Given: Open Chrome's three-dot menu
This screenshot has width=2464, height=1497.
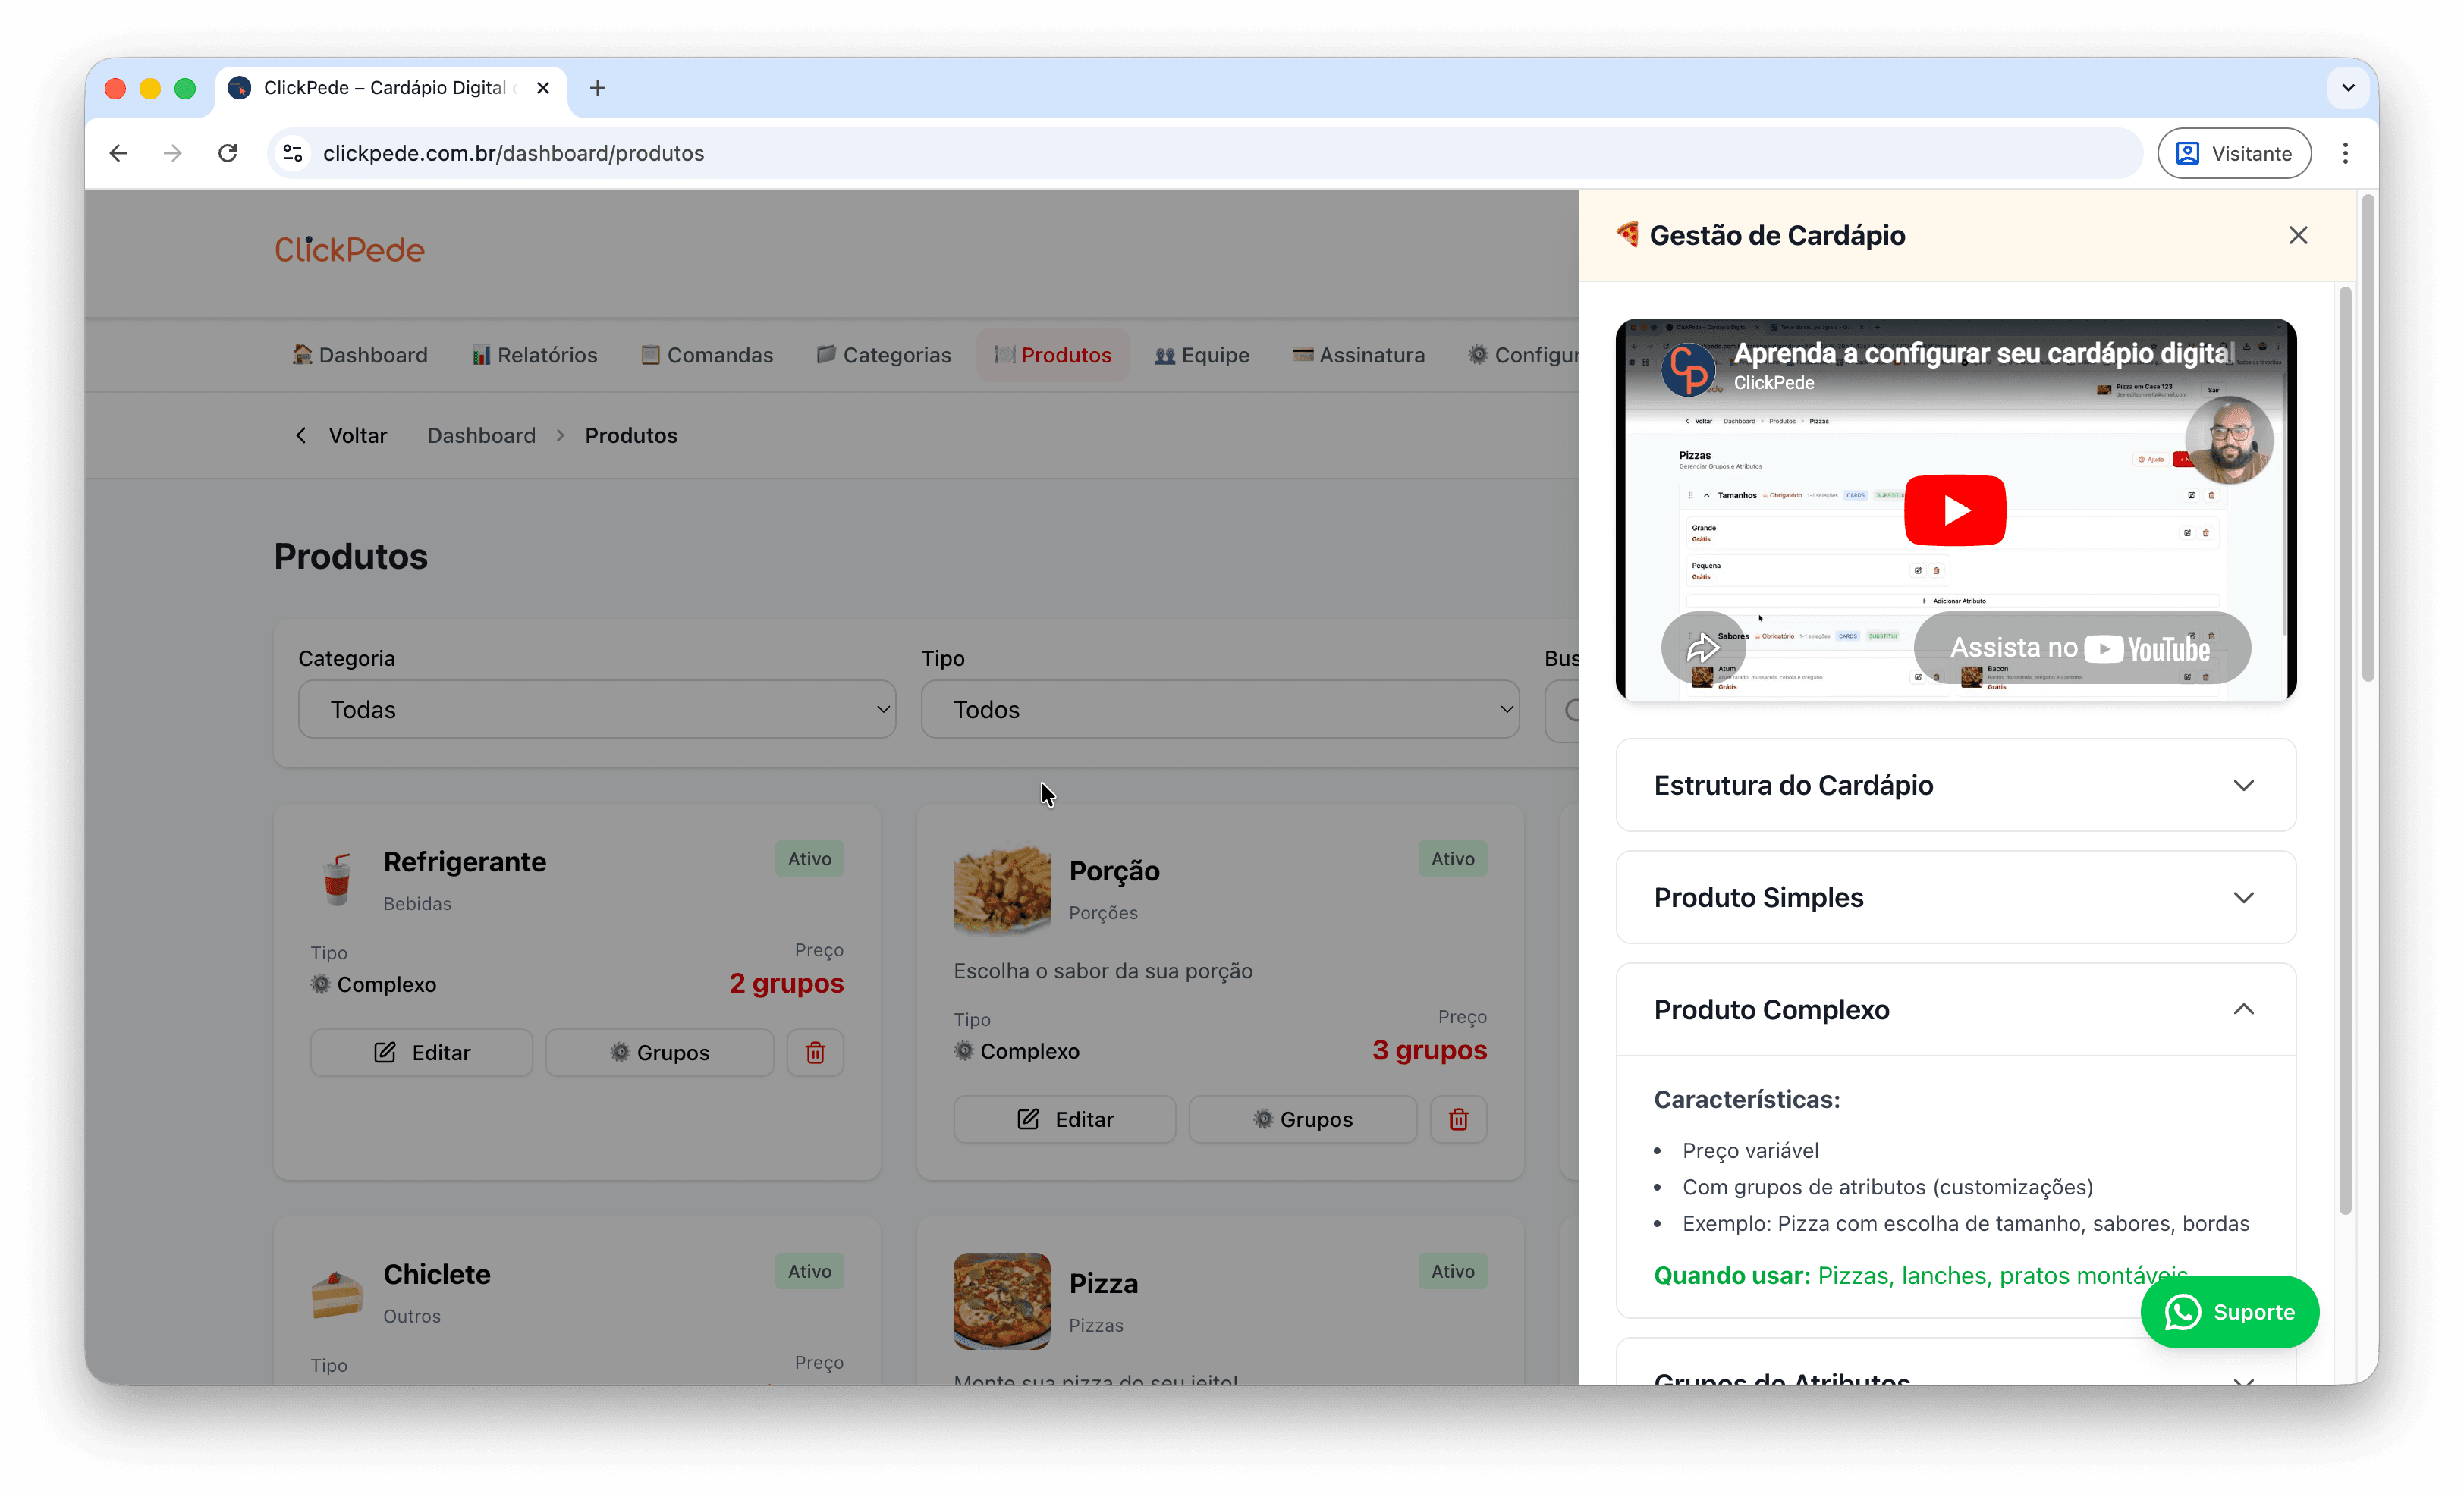Looking at the screenshot, I should coord(2345,153).
